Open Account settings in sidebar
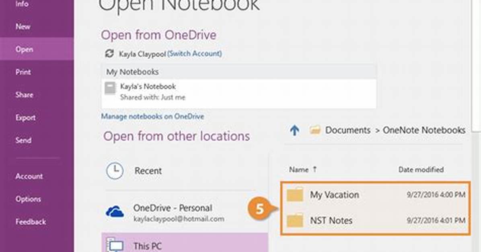The image size is (481, 252). [29, 177]
